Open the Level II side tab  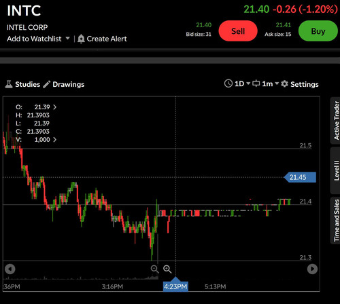(x=336, y=170)
